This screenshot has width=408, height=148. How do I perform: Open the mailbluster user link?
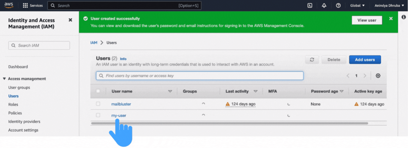pos(121,104)
